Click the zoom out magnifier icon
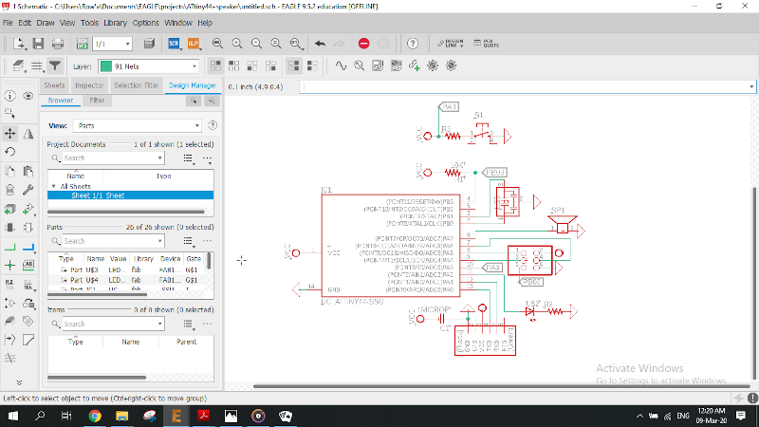Viewport: 759px width, 427px height. click(256, 44)
